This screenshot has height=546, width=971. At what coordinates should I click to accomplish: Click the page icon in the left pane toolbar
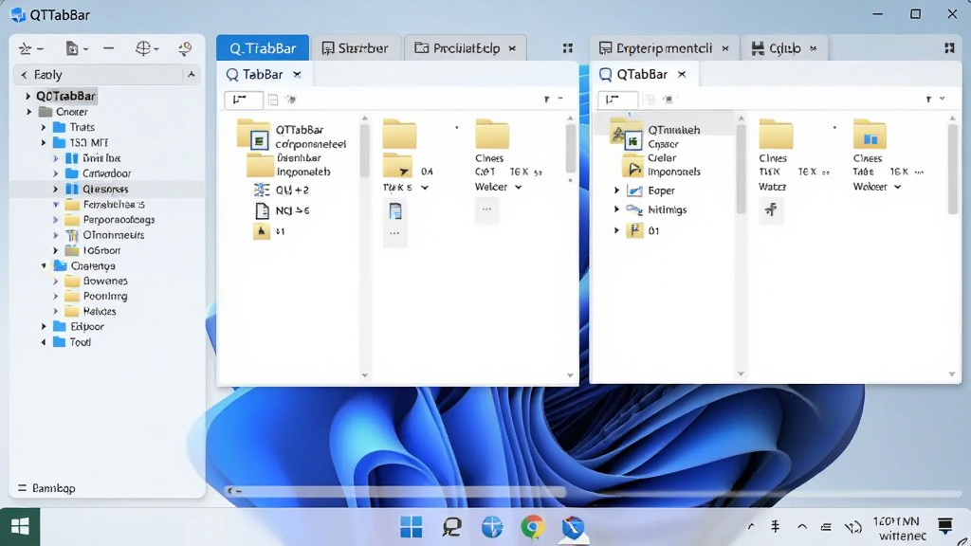pos(273,99)
